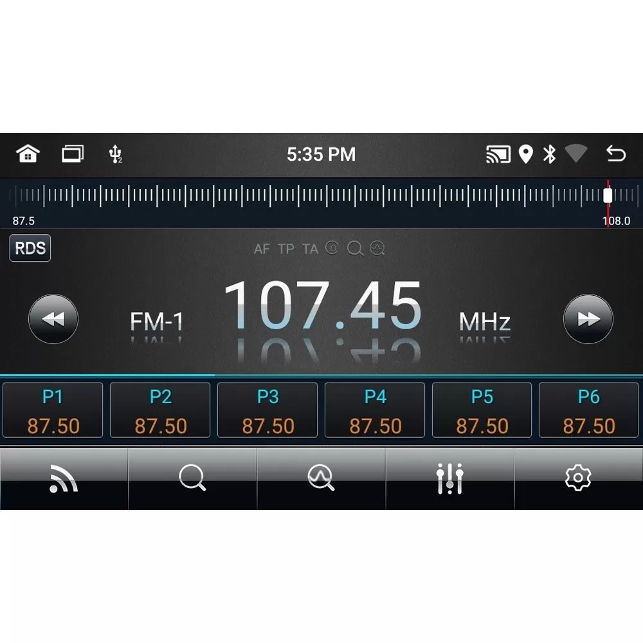This screenshot has width=643, height=643.
Task: Tap the radio broadcast antenna icon
Action: click(64, 478)
